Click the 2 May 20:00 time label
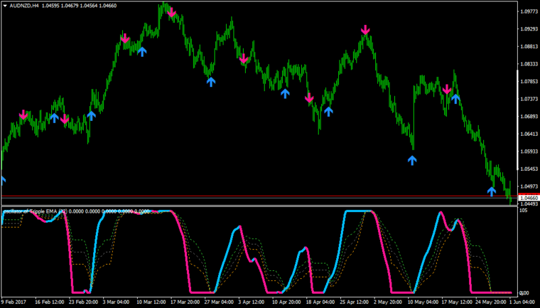 (x=387, y=302)
